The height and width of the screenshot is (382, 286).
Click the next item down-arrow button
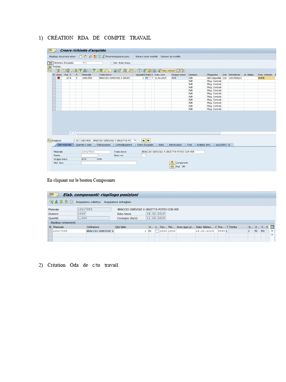(x=148, y=141)
